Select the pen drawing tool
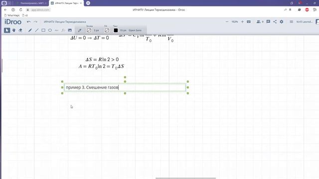 pos(30,30)
